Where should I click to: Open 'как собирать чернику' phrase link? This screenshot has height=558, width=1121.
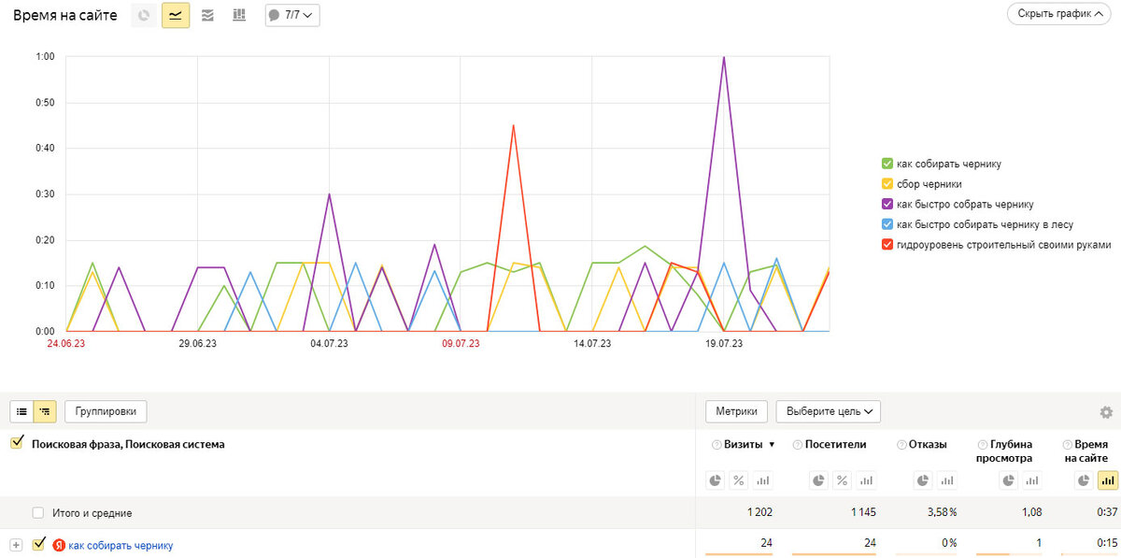121,545
